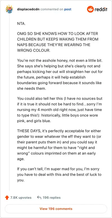The height and width of the screenshot is (218, 112).
Task: Click the 'If you can't tell' closing paragraph
Action: click(59, 175)
